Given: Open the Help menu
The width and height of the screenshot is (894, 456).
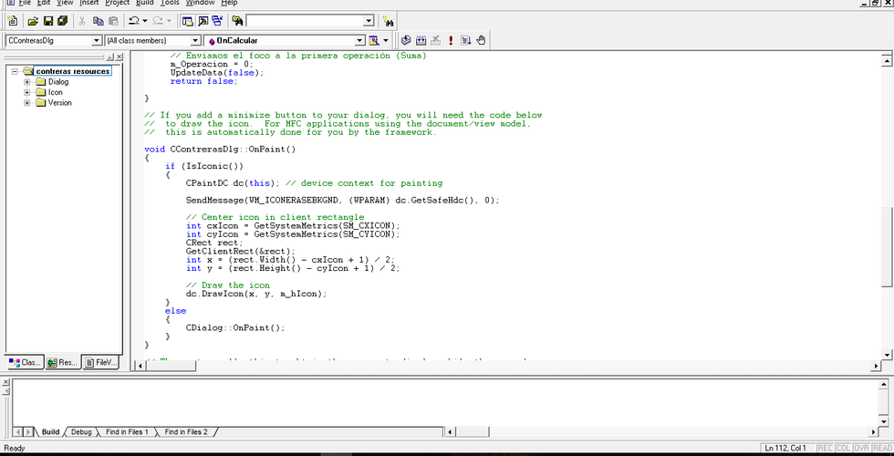Looking at the screenshot, I should (x=229, y=3).
